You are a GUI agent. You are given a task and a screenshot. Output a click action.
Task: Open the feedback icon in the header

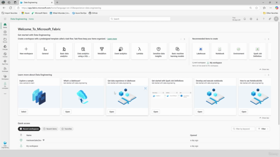(x=270, y=19)
